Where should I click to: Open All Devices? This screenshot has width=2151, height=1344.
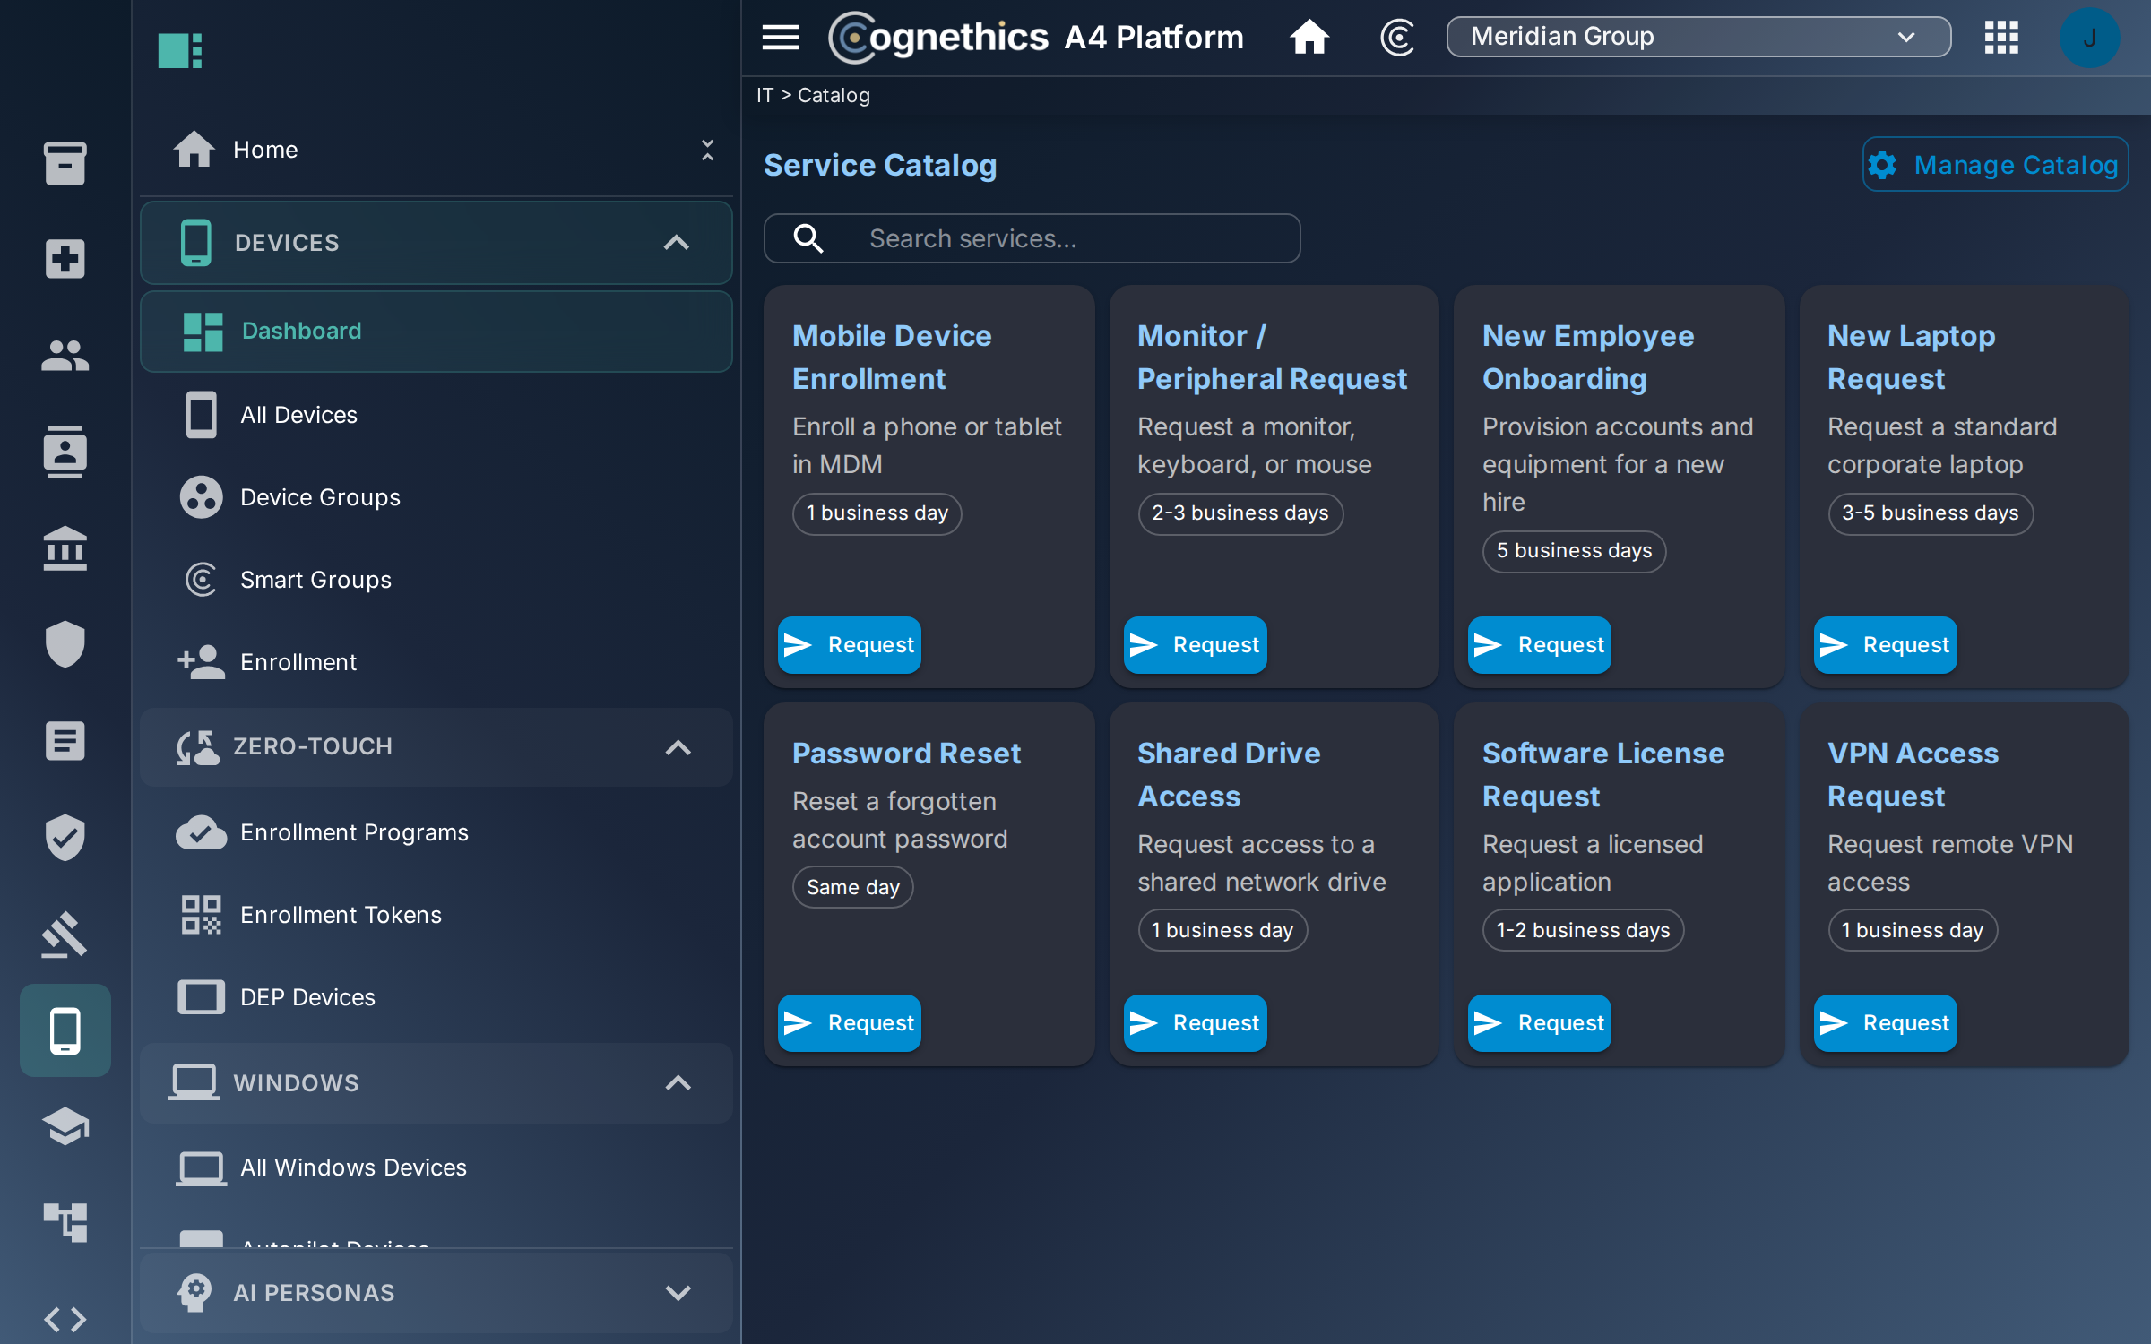tap(436, 415)
